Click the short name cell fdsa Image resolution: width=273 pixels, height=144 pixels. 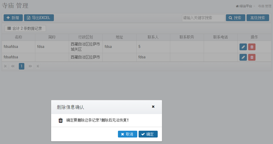52,47
